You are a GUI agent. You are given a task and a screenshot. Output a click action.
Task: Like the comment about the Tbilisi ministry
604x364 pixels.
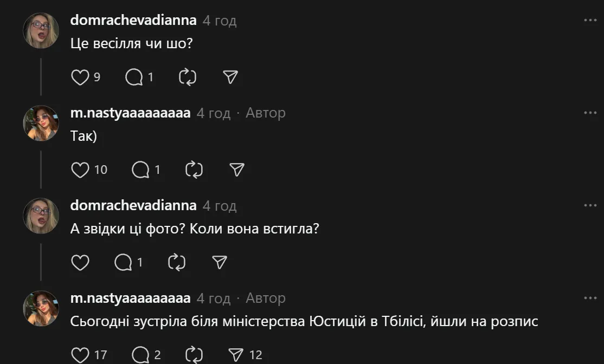click(x=80, y=355)
